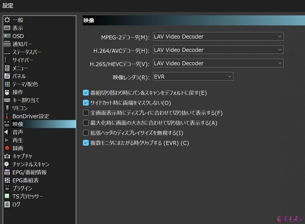The image size is (305, 224).
Task: Open the H.264/AVCデコーダ combo box
Action: pyautogui.click(x=218, y=50)
